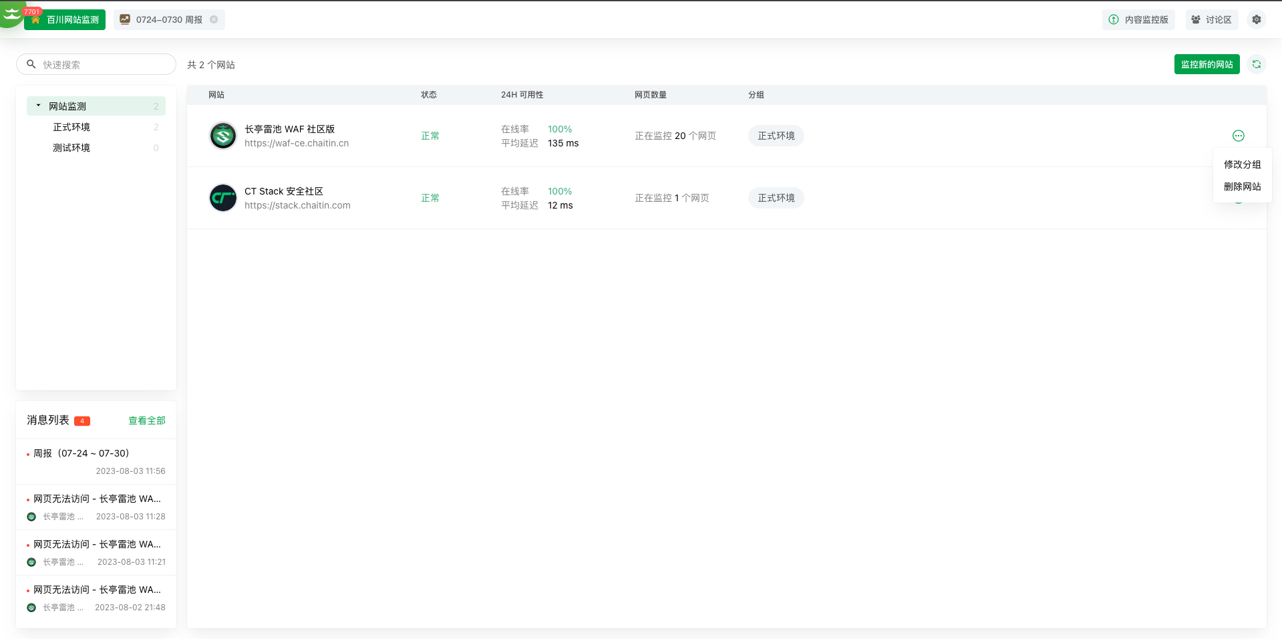Click the 快速搜索 search field
The width and height of the screenshot is (1282, 639).
click(96, 64)
